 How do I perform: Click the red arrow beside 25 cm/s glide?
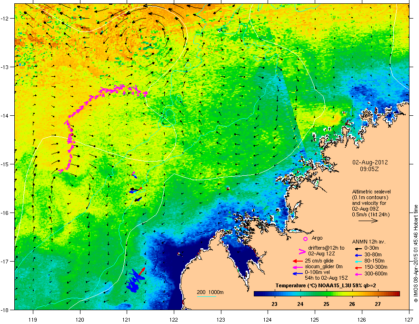pyautogui.click(x=298, y=261)
